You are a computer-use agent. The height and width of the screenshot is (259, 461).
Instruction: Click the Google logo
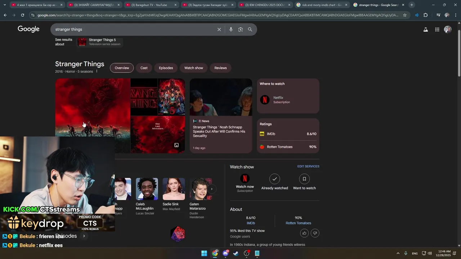28,29
